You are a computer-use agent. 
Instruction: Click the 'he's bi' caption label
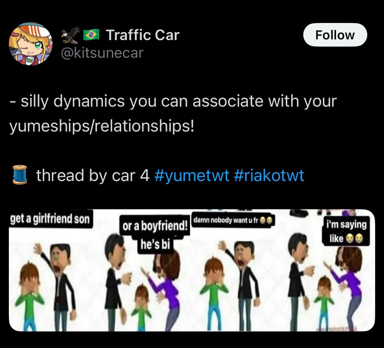pyautogui.click(x=156, y=244)
